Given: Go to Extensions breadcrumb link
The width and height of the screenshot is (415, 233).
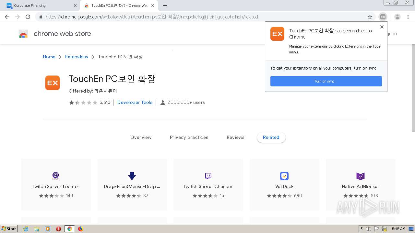Looking at the screenshot, I should click(x=77, y=57).
